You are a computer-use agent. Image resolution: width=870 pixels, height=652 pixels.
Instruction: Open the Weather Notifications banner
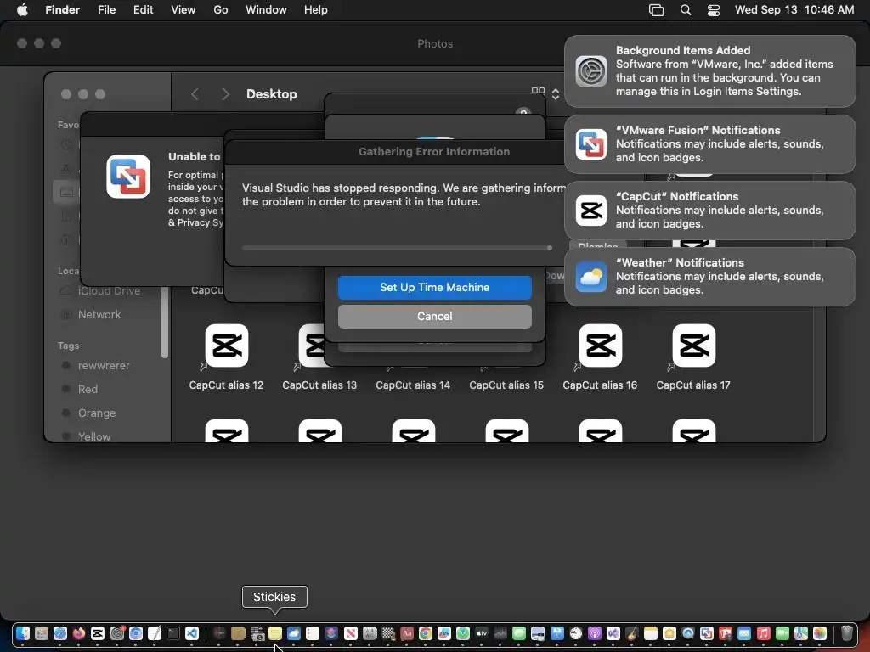coord(709,277)
